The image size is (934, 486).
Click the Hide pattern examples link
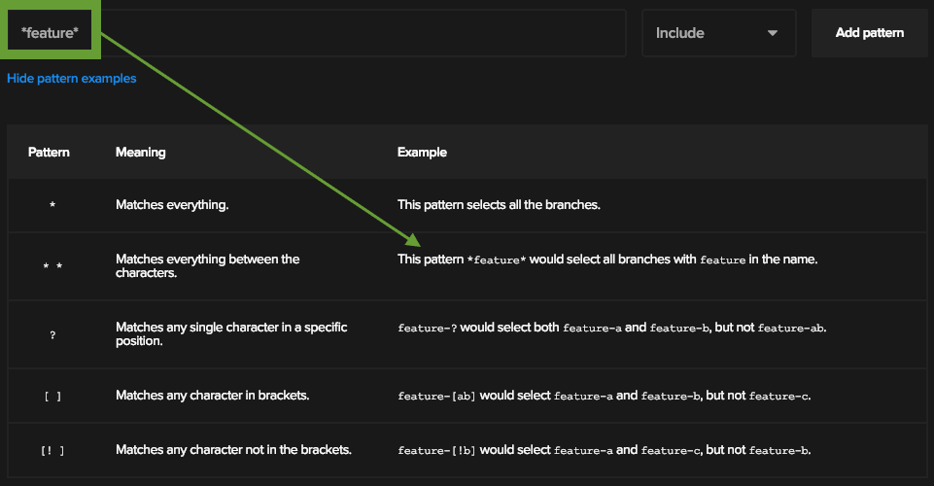click(x=72, y=79)
